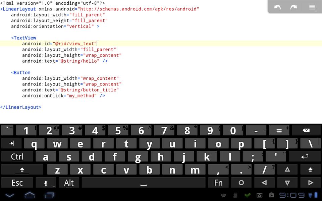This screenshot has height=201, width=322.
Task: Toggle the left Shift key
Action: [x=22, y=170]
